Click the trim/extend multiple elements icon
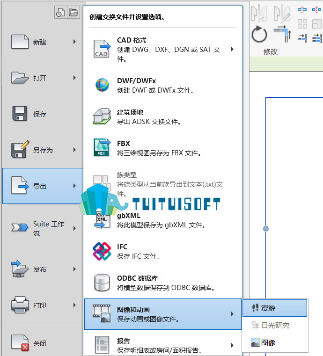Image resolution: width=323 pixels, height=356 pixels. [x=317, y=38]
